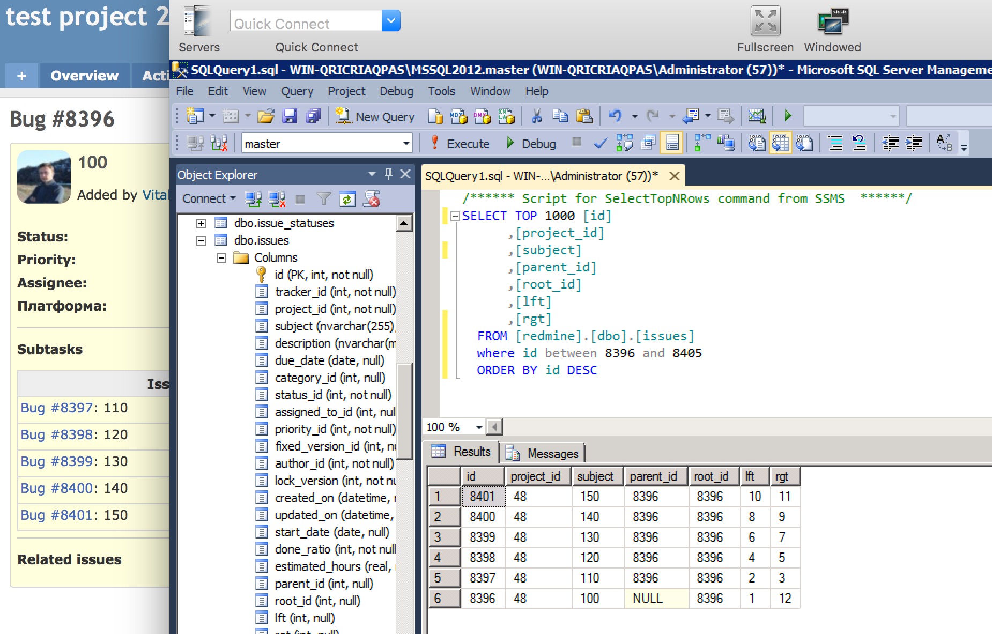
Task: Toggle Include Client Statistics
Action: click(x=726, y=143)
